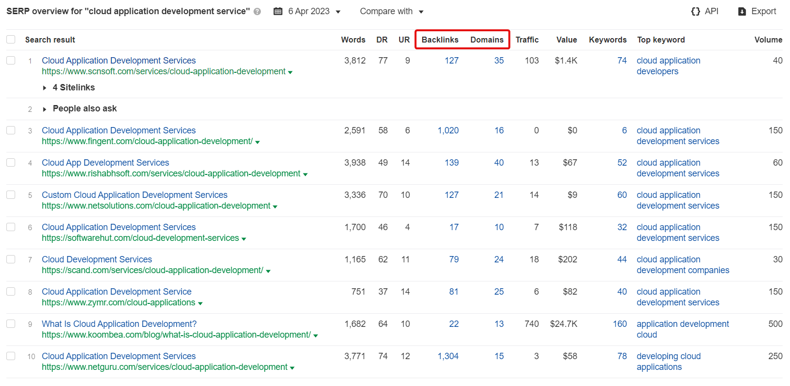790x386 pixels.
Task: Open 'Custom Cloud Application Development Services' title
Action: click(x=135, y=195)
